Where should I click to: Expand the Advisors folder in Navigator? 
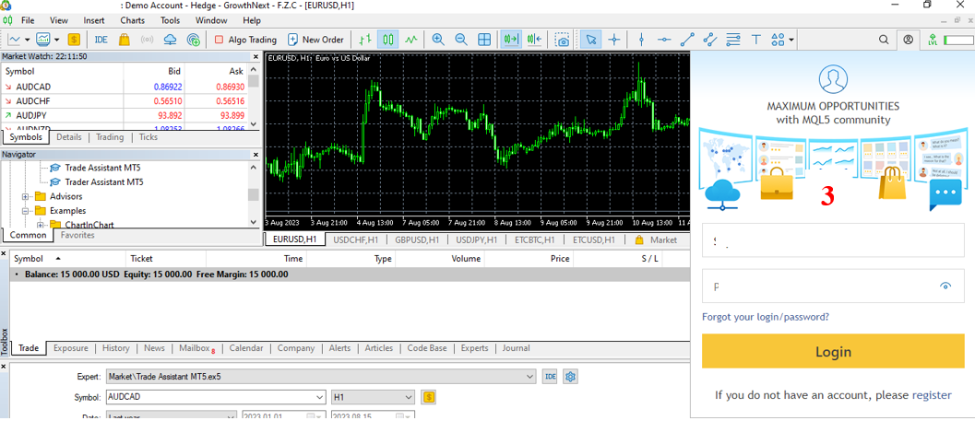(x=26, y=197)
